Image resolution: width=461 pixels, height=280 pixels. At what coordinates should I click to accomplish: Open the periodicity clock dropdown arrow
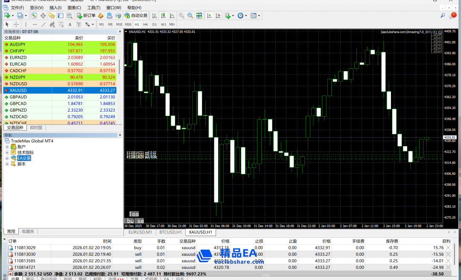[245, 16]
